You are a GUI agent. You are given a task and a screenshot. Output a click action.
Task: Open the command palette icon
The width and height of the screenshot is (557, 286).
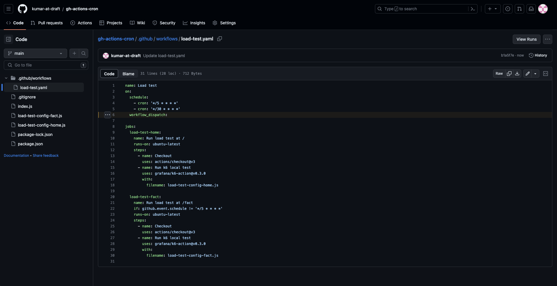(x=473, y=9)
